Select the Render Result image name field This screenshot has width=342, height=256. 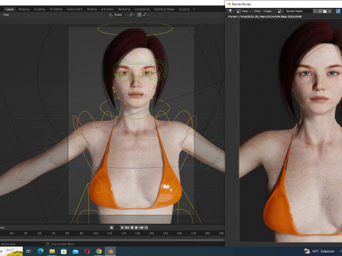click(x=299, y=11)
